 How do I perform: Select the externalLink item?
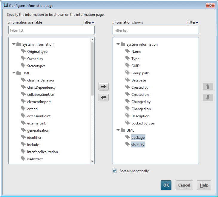click(36, 123)
